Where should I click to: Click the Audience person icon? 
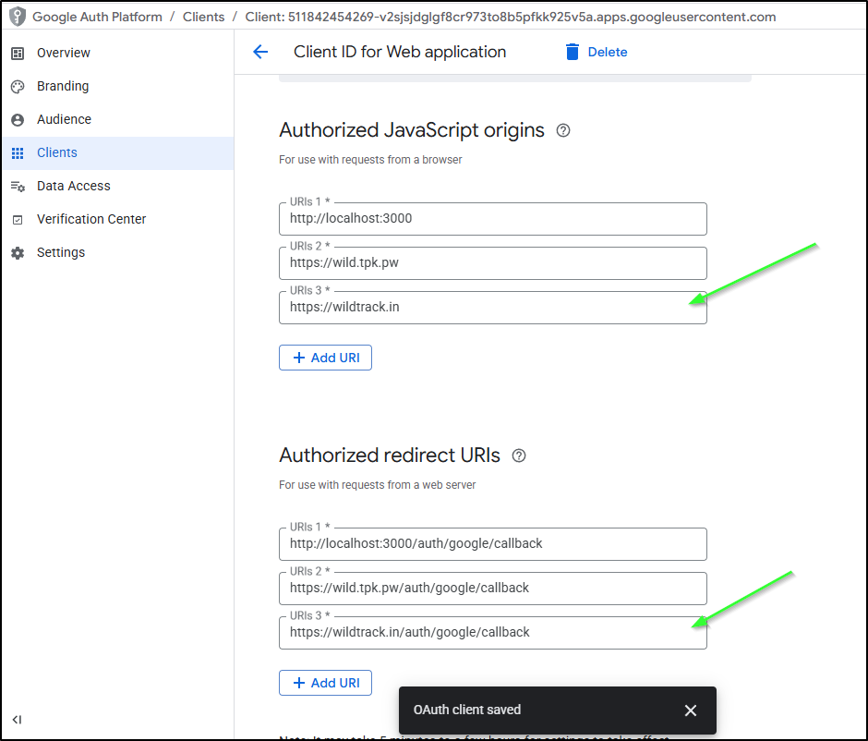coord(18,120)
